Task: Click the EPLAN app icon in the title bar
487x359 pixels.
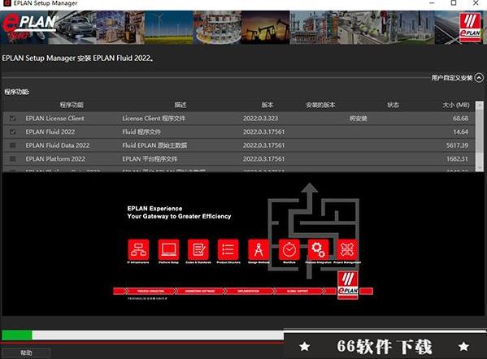Action: pos(7,3)
